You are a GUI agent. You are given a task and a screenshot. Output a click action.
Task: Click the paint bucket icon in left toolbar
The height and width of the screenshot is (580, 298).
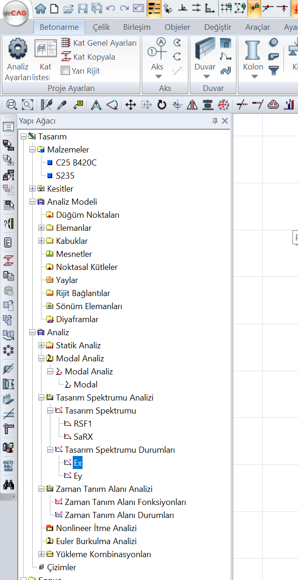8,447
